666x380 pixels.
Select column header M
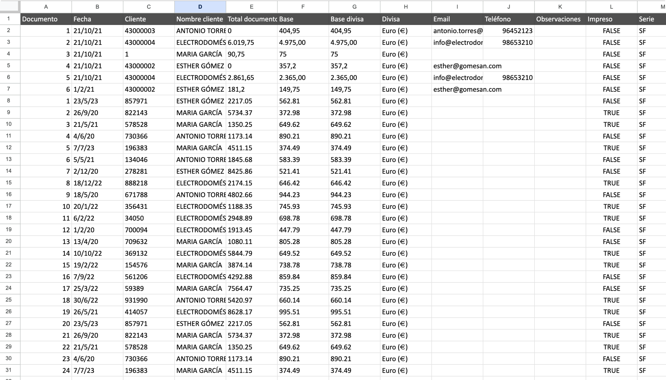pos(663,7)
